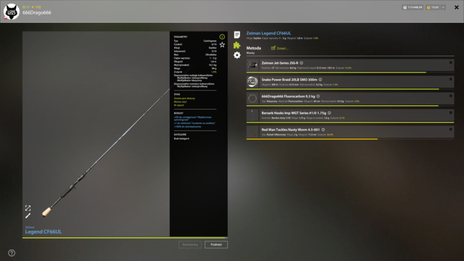The width and height of the screenshot is (464, 261).
Task: Select the Berserk Hooks Imp WGT Series name
Action: coord(294,113)
